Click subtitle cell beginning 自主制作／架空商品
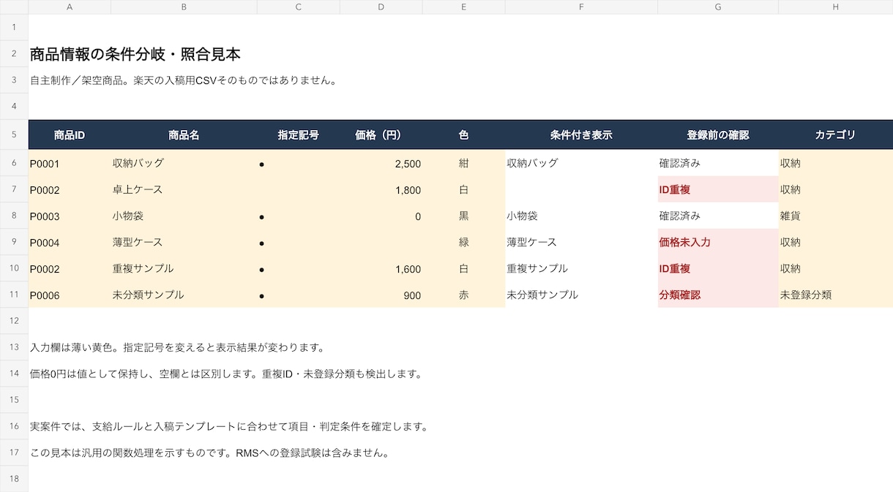Screen dimensions: 893x492 [x=184, y=80]
